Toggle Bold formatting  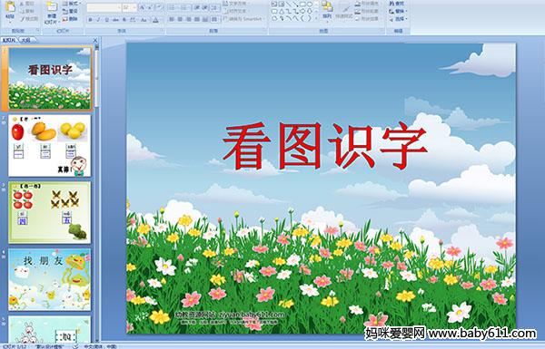[x=90, y=20]
